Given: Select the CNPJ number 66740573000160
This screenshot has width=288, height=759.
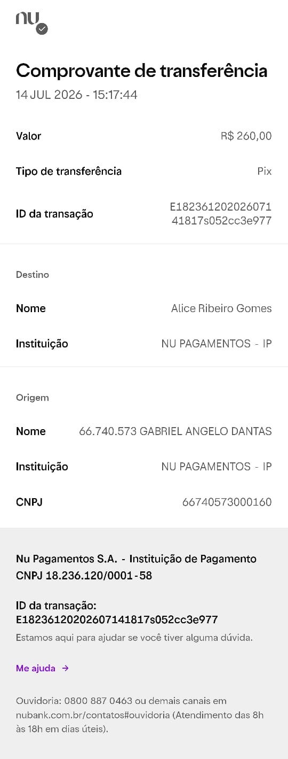Looking at the screenshot, I should pos(227,502).
